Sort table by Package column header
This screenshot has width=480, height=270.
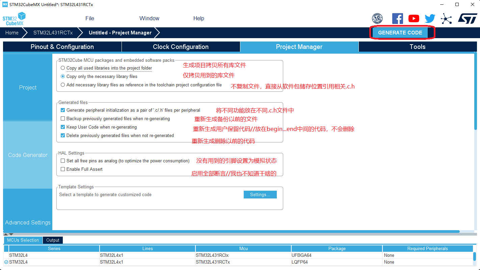tap(337, 248)
